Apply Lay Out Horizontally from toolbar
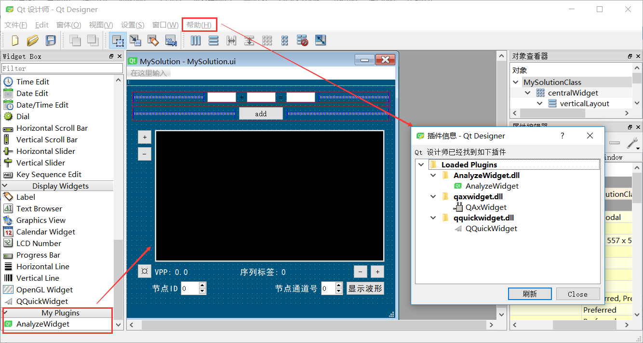The image size is (643, 343). click(196, 41)
